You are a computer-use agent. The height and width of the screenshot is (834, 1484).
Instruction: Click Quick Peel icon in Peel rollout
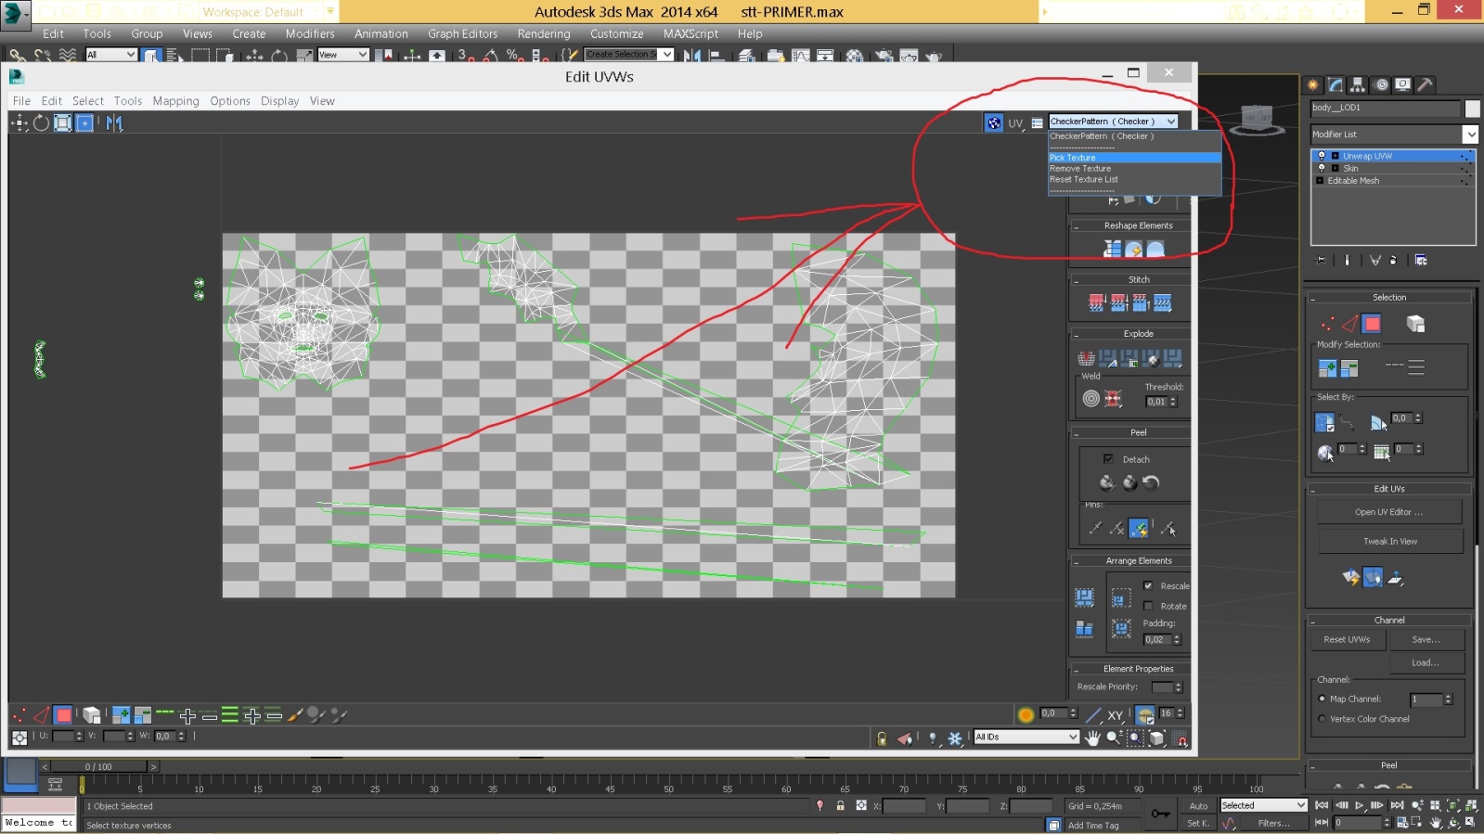pos(1107,482)
